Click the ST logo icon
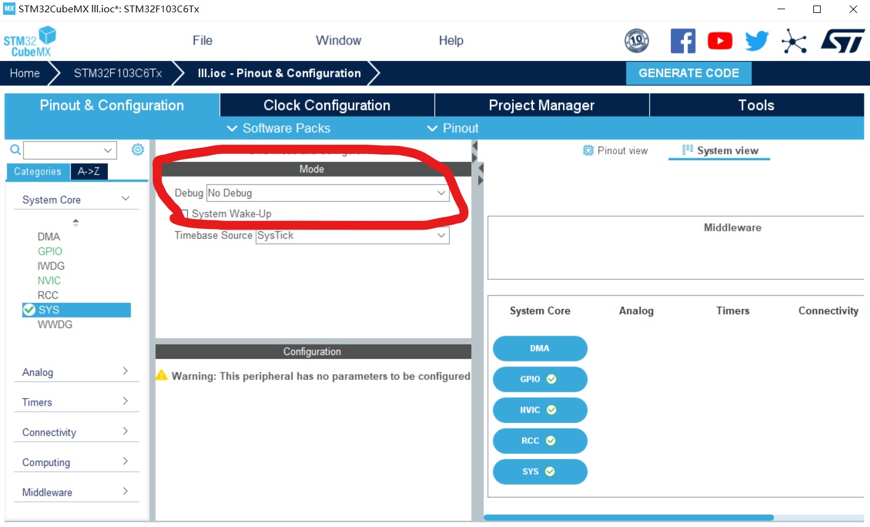 (x=842, y=41)
